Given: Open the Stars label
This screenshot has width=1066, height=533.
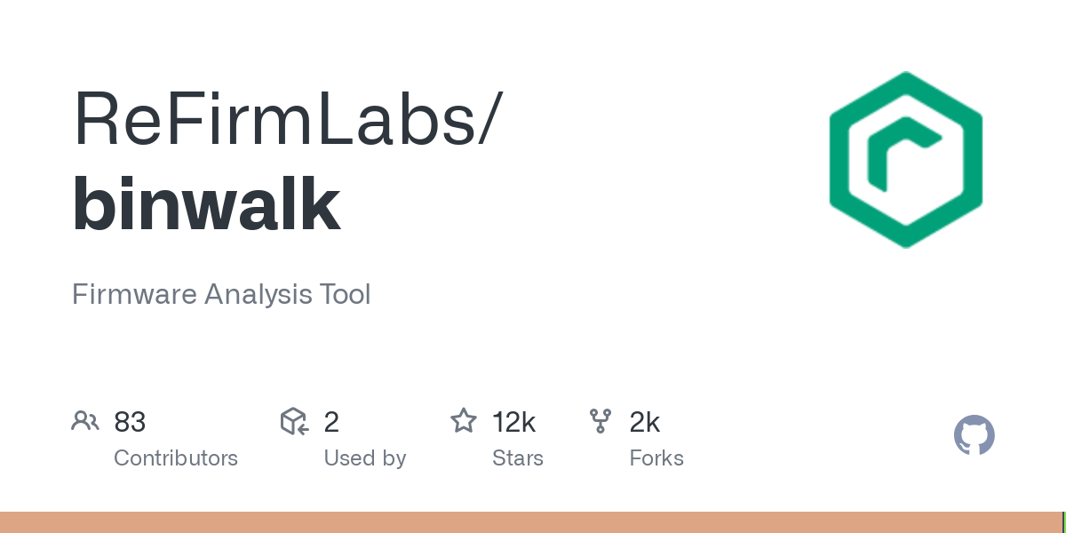Looking at the screenshot, I should 517,458.
